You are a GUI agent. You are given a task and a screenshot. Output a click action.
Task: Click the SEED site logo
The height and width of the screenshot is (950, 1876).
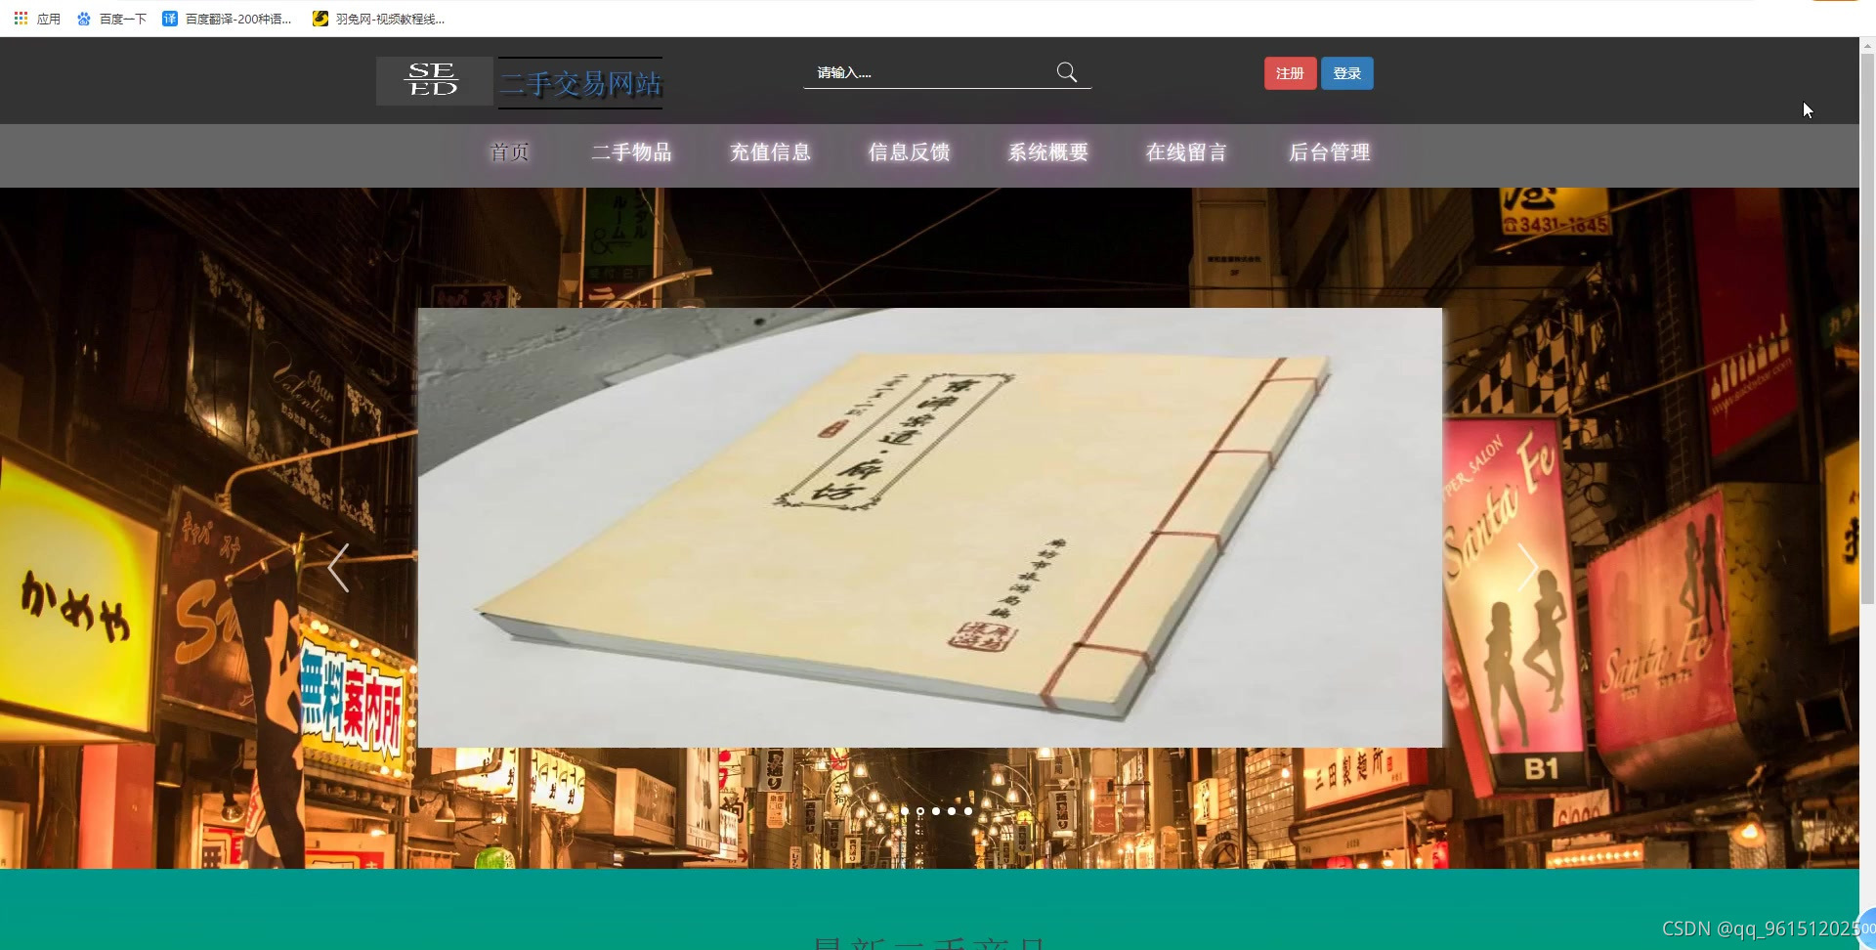pyautogui.click(x=433, y=80)
